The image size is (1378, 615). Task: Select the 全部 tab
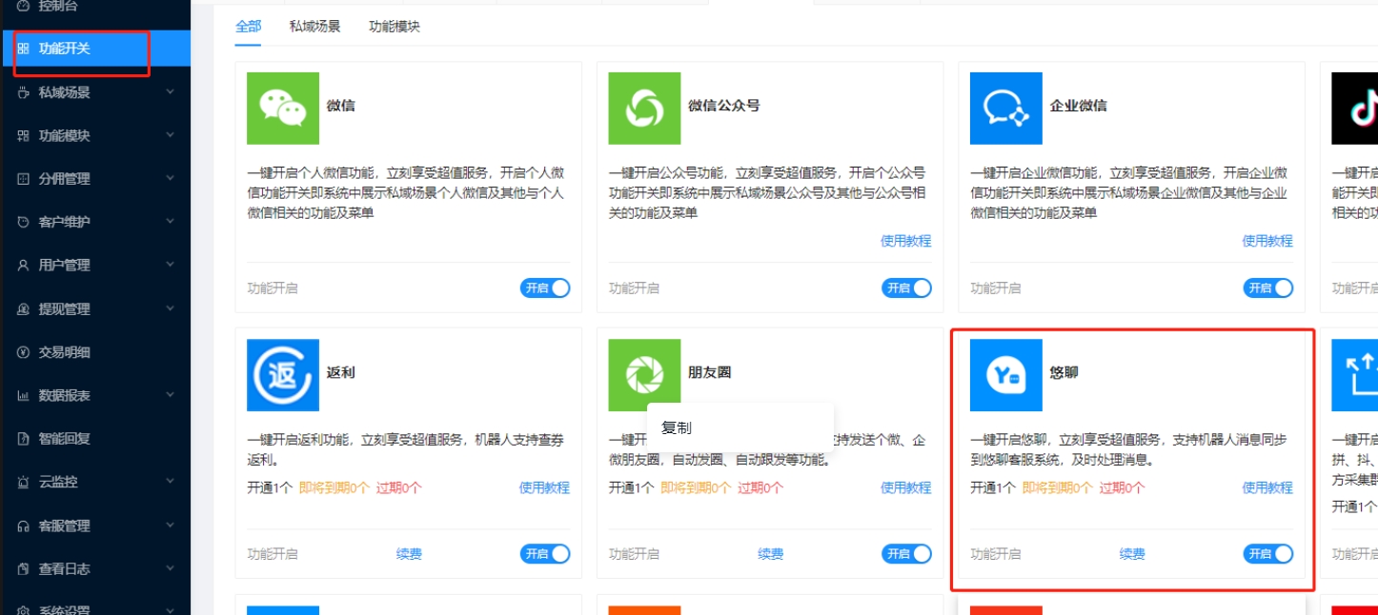click(x=249, y=27)
